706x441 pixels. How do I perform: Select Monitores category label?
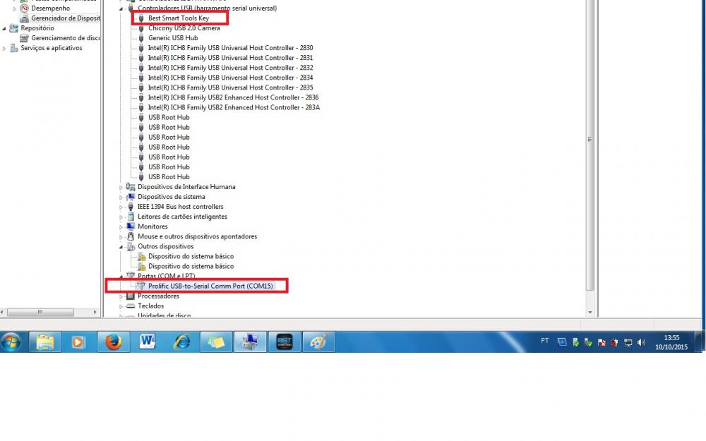pos(152,226)
